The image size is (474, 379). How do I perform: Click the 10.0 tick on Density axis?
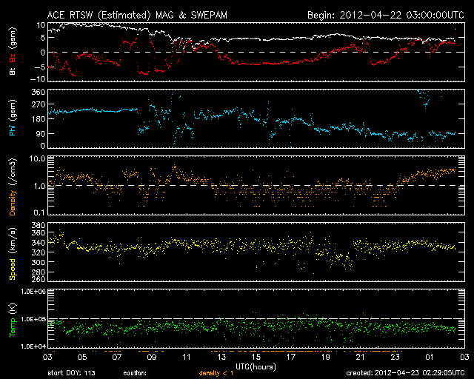pos(37,158)
